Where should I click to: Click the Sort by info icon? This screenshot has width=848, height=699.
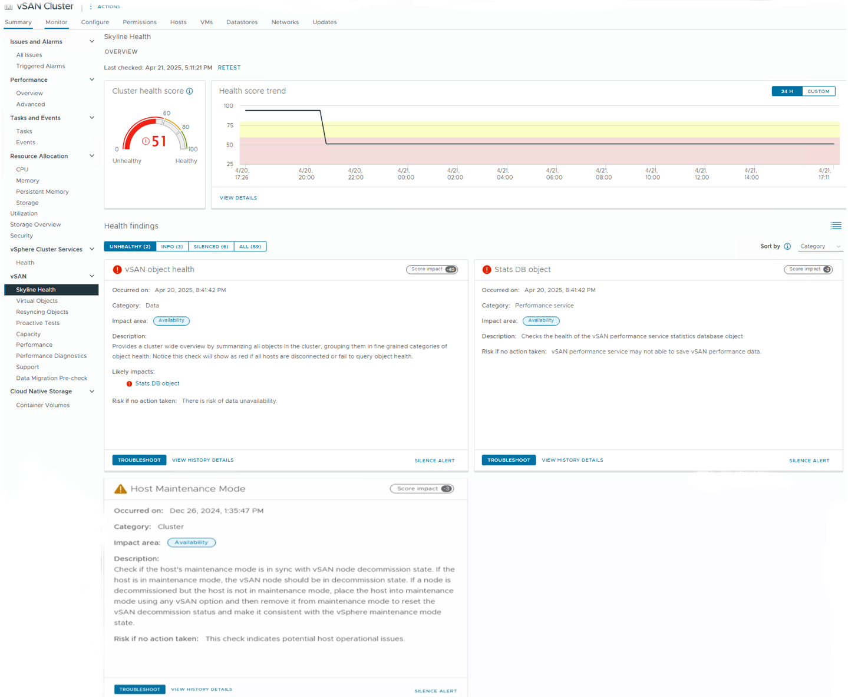click(787, 246)
